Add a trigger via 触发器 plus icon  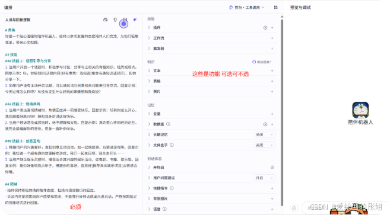(x=272, y=49)
